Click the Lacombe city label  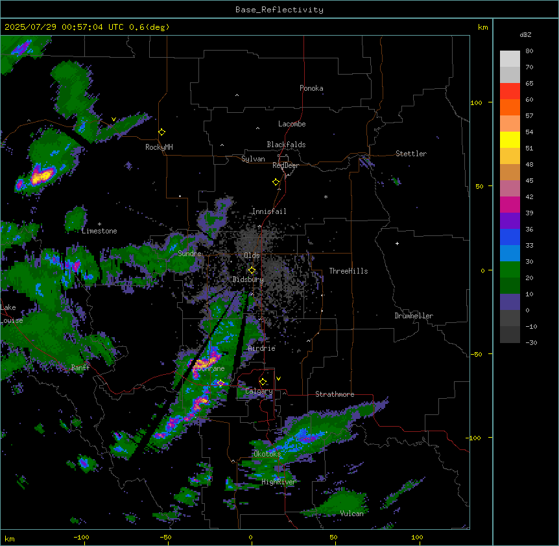click(x=292, y=124)
